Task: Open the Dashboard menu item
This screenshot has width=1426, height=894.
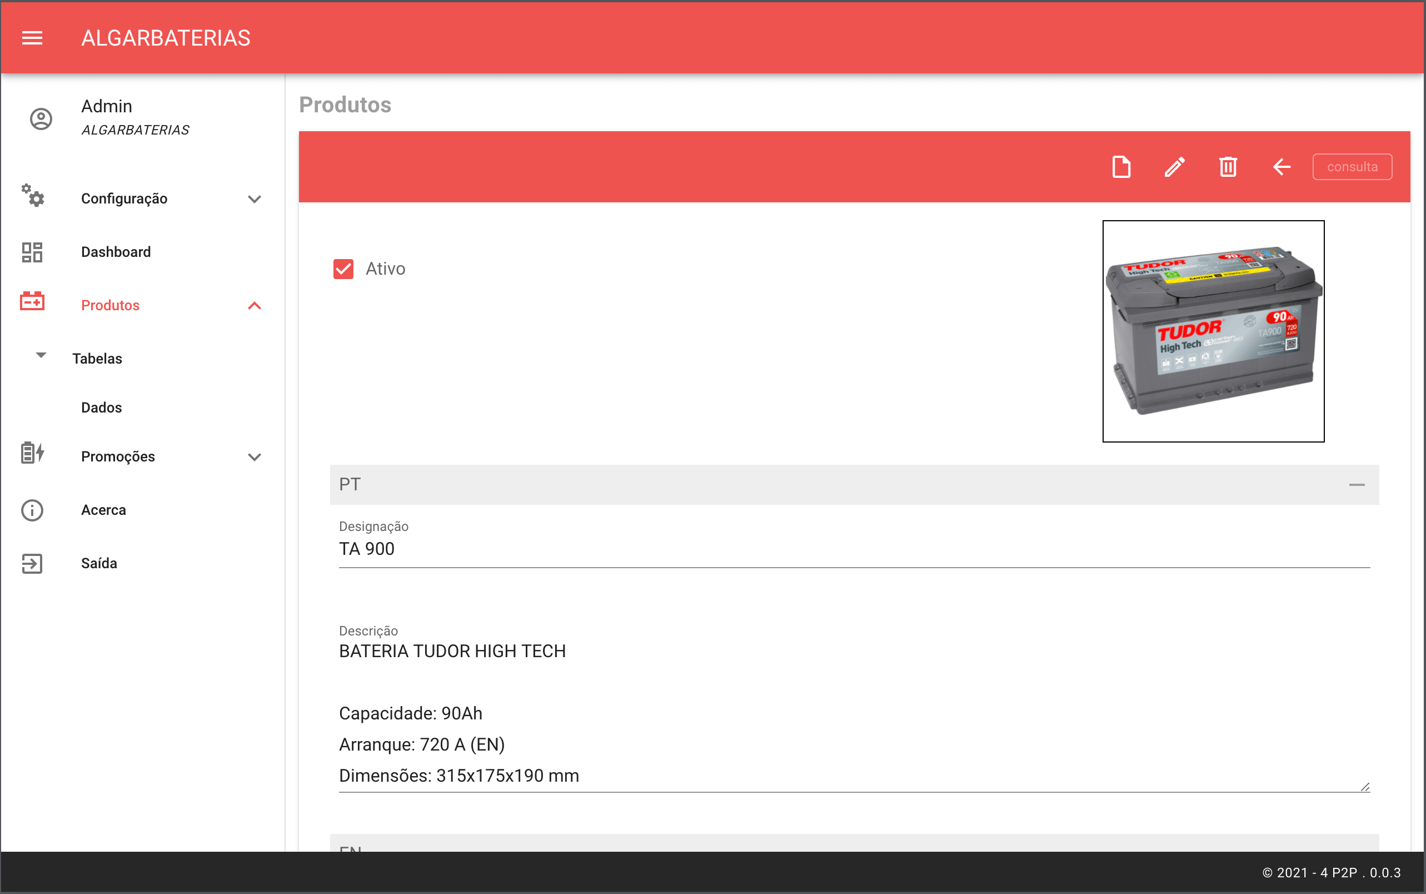Action: [116, 252]
